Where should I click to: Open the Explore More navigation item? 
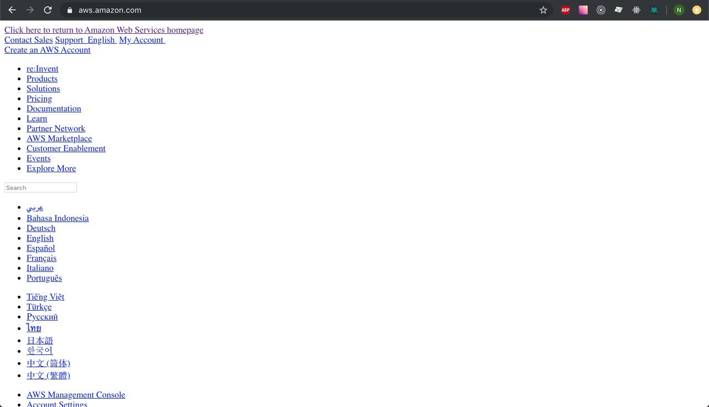[x=51, y=168]
